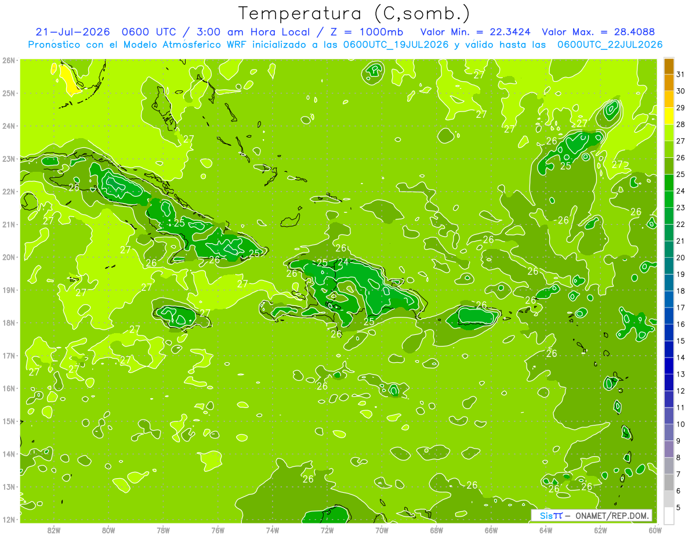Viewport: 696px width, 538px height.
Task: Click the '24N' latitude axis label
Action: [9, 126]
